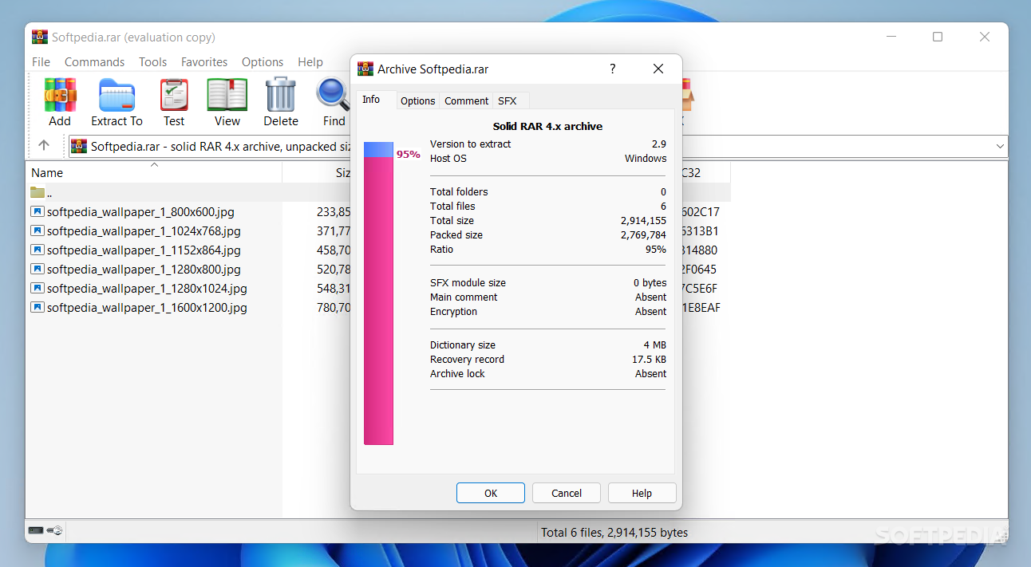Image resolution: width=1031 pixels, height=567 pixels.
Task: Open the Tools menu
Action: coord(152,61)
